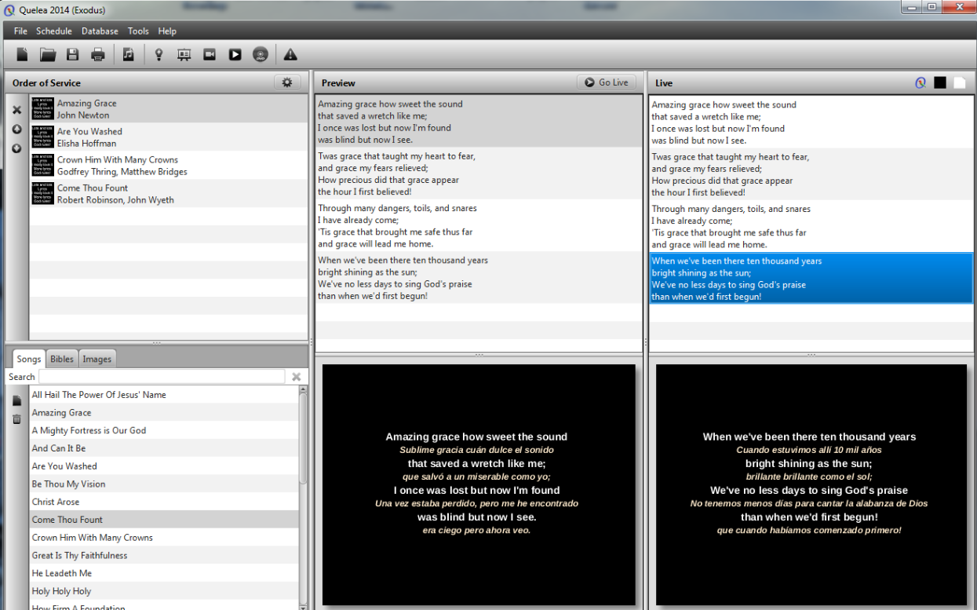Open the Schedule menu
Image resolution: width=977 pixels, height=610 pixels.
[x=54, y=31]
